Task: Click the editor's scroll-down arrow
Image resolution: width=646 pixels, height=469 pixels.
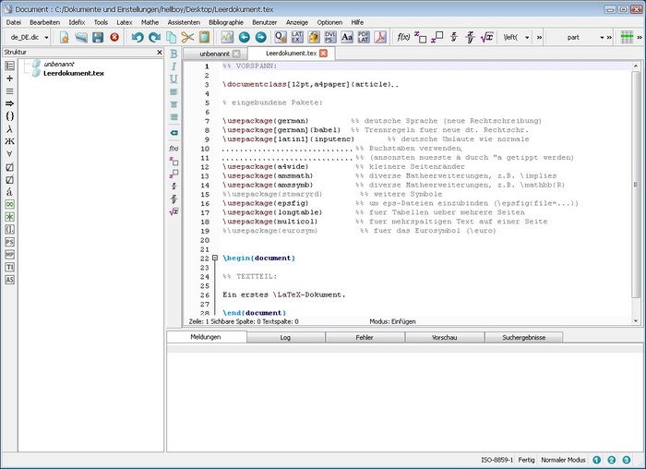Action: 635,320
